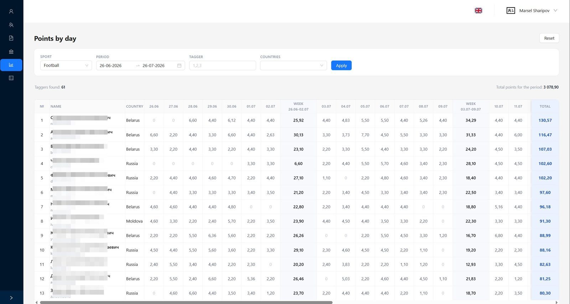Click the WEEK 03.07-09.07 column header

click(471, 106)
